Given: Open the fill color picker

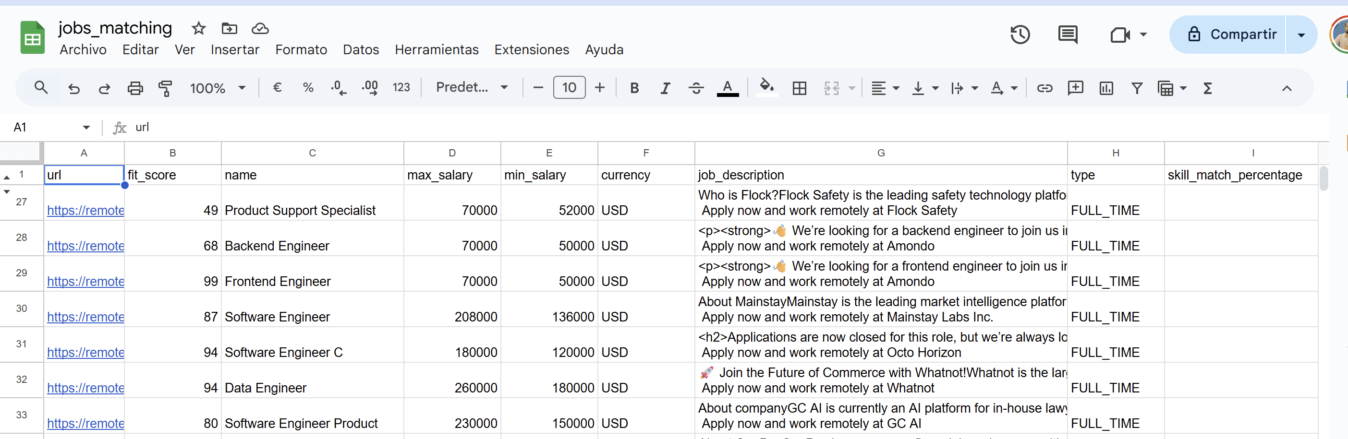Looking at the screenshot, I should point(766,87).
